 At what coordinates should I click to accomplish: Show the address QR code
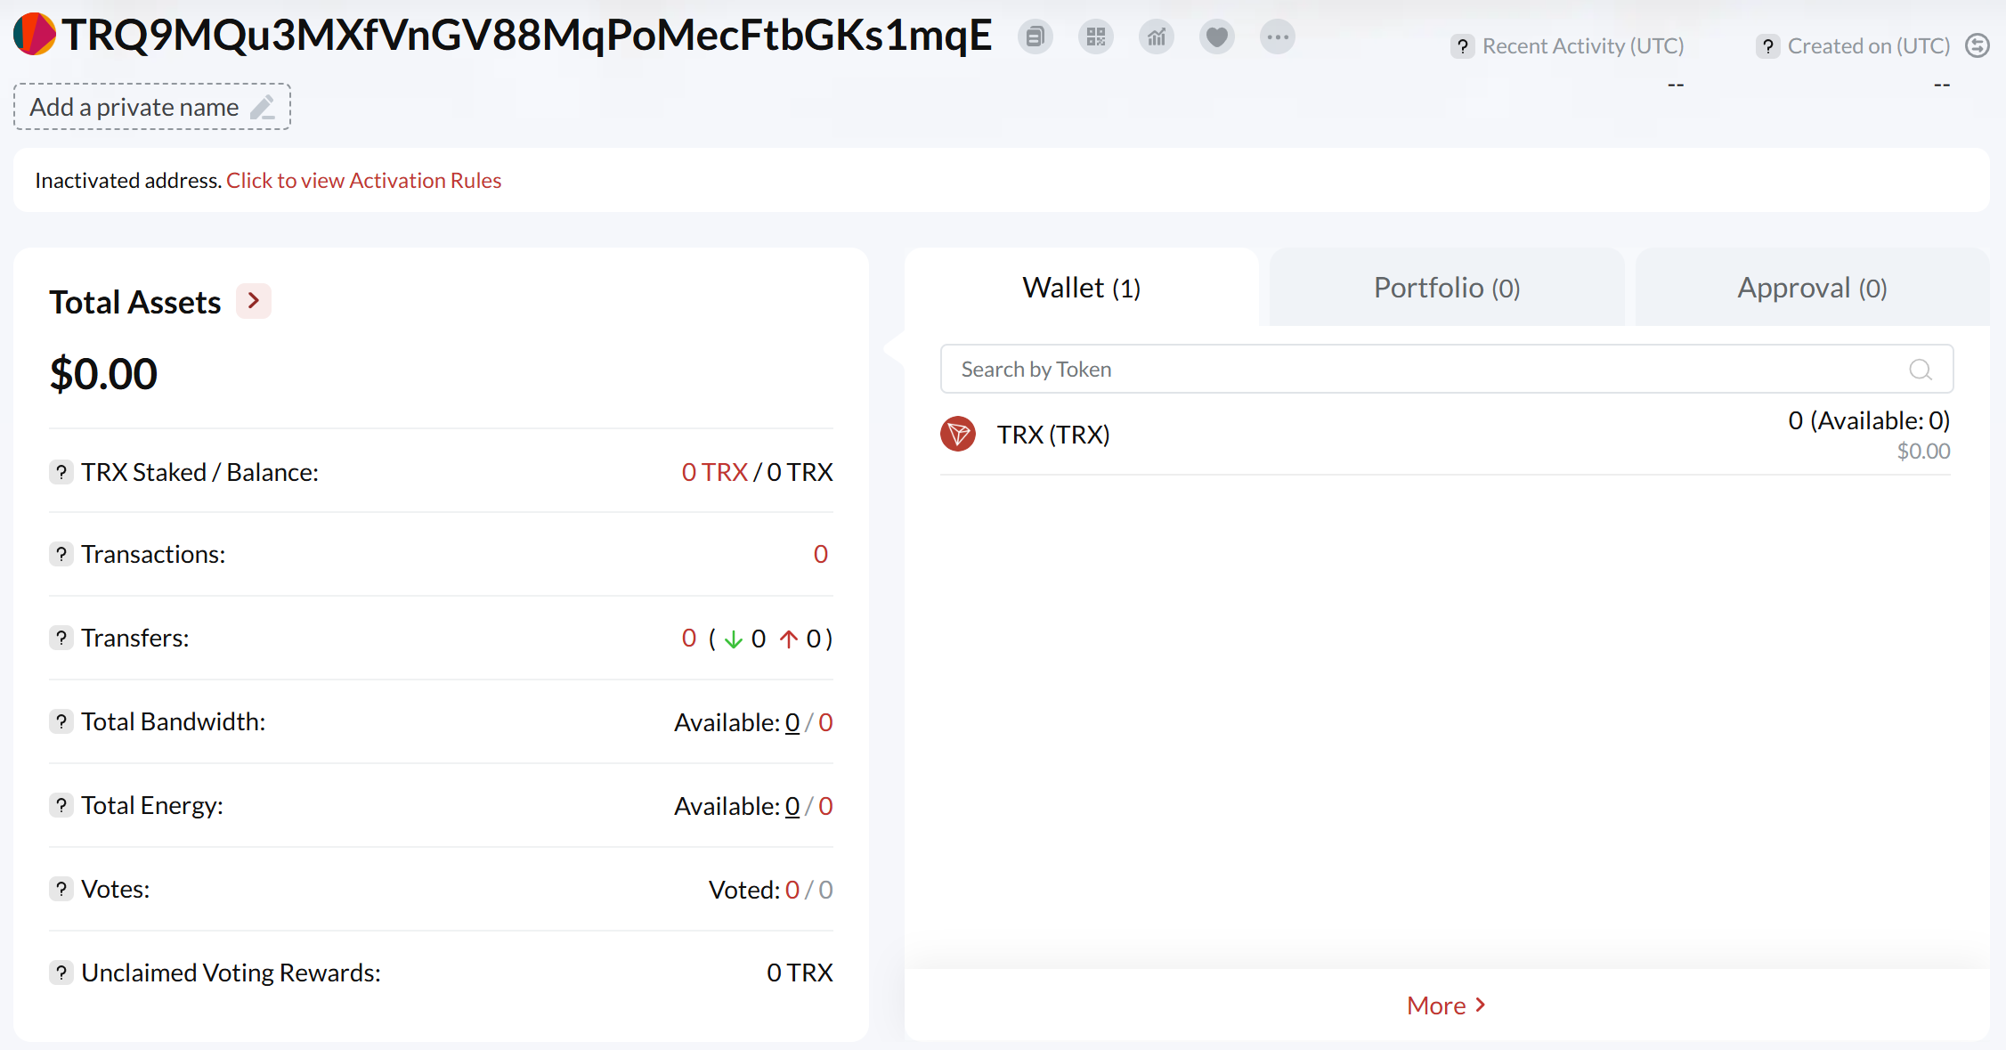pos(1095,37)
